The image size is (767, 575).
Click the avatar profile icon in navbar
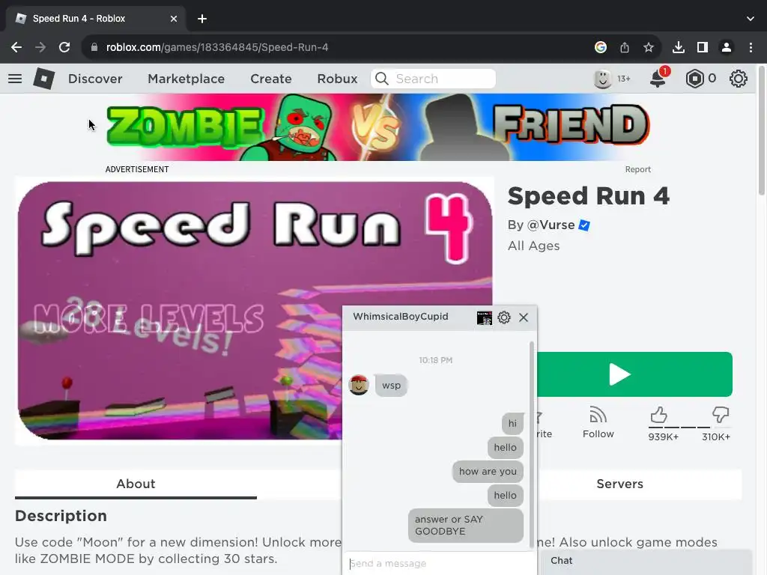click(x=603, y=79)
